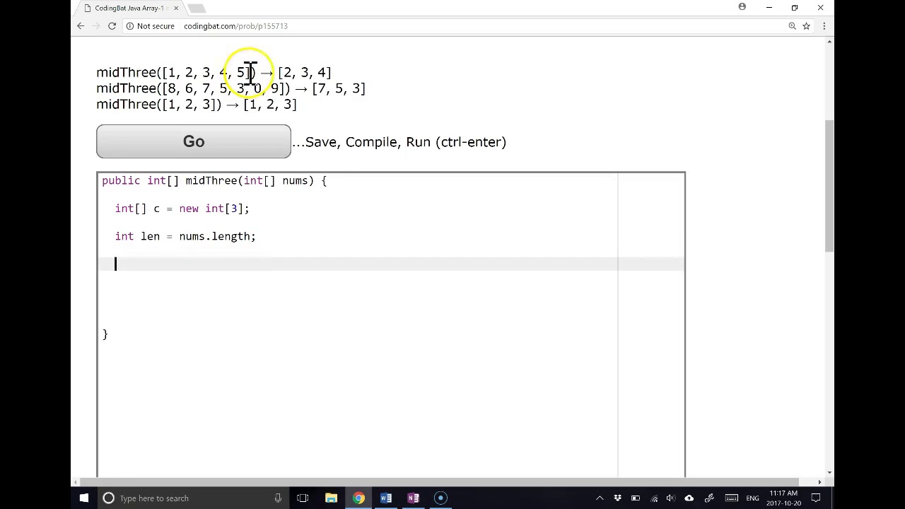This screenshot has width=905, height=509.
Task: Click the 'int[] c = new int[3];' line
Action: click(x=182, y=209)
